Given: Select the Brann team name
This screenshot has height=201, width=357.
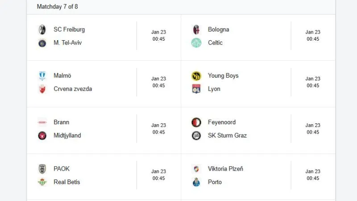Looking at the screenshot, I should point(61,122).
